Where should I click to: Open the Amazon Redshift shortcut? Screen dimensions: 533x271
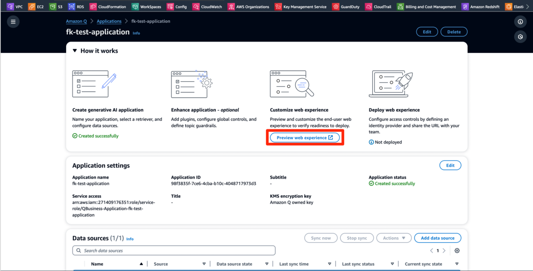(481, 7)
